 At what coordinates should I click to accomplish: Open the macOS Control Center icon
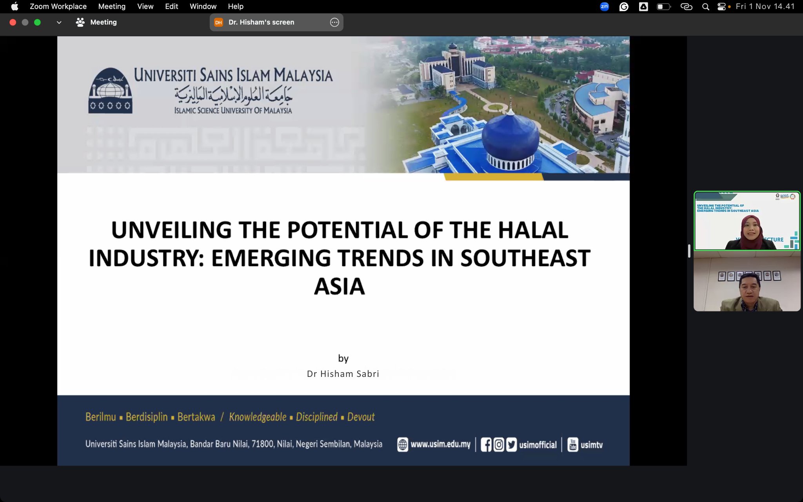click(721, 7)
